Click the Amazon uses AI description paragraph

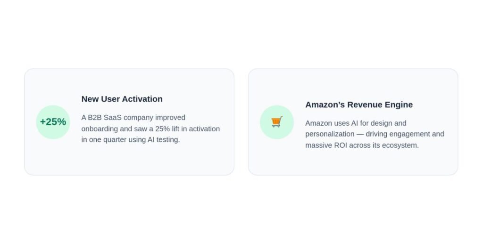pyautogui.click(x=375, y=134)
